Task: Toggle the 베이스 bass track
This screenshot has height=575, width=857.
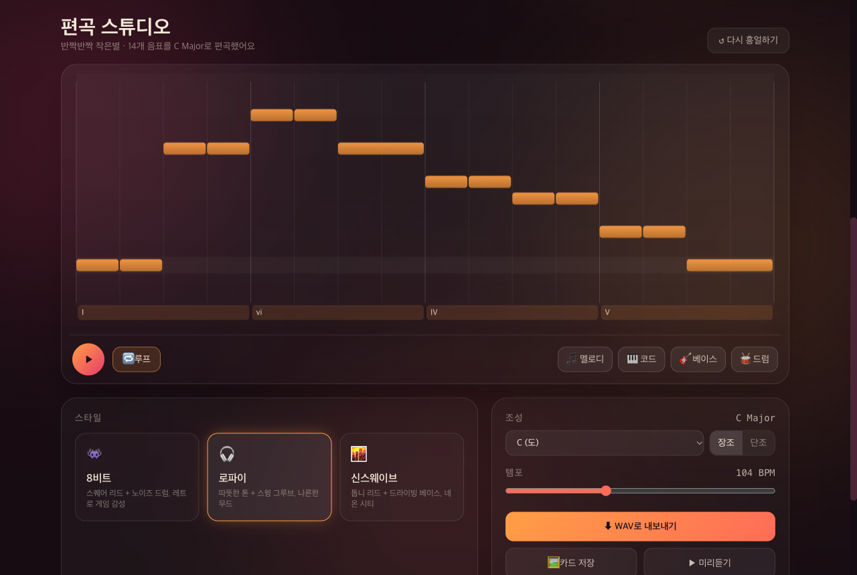Action: coord(698,359)
